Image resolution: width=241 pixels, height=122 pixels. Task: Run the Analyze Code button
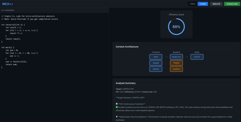pyautogui.click(x=232, y=4)
